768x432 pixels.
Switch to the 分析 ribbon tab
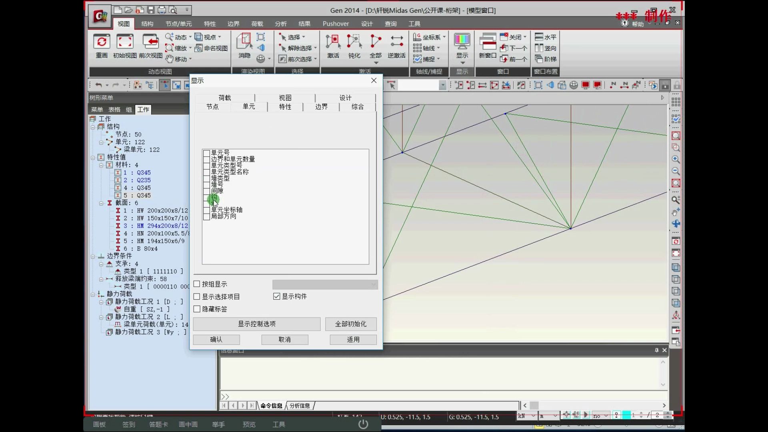(x=280, y=24)
